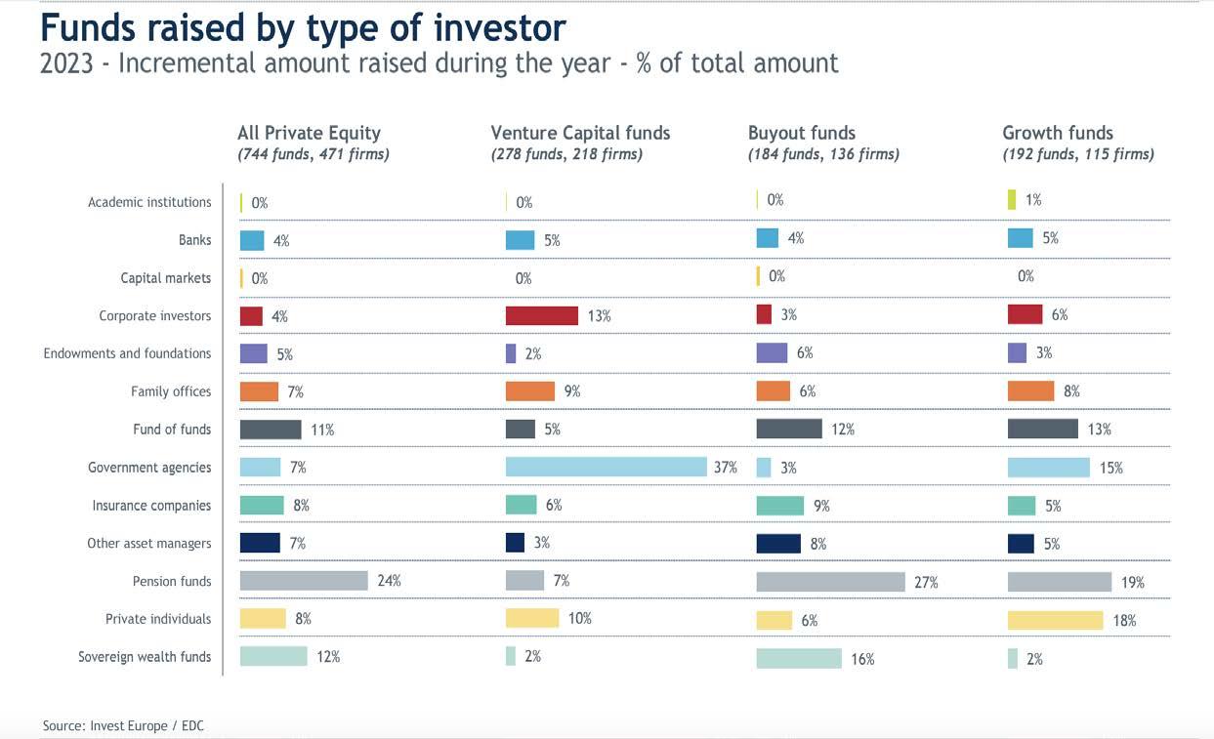Click the Buyout Sovereign wealth funds 16% bar

799,658
